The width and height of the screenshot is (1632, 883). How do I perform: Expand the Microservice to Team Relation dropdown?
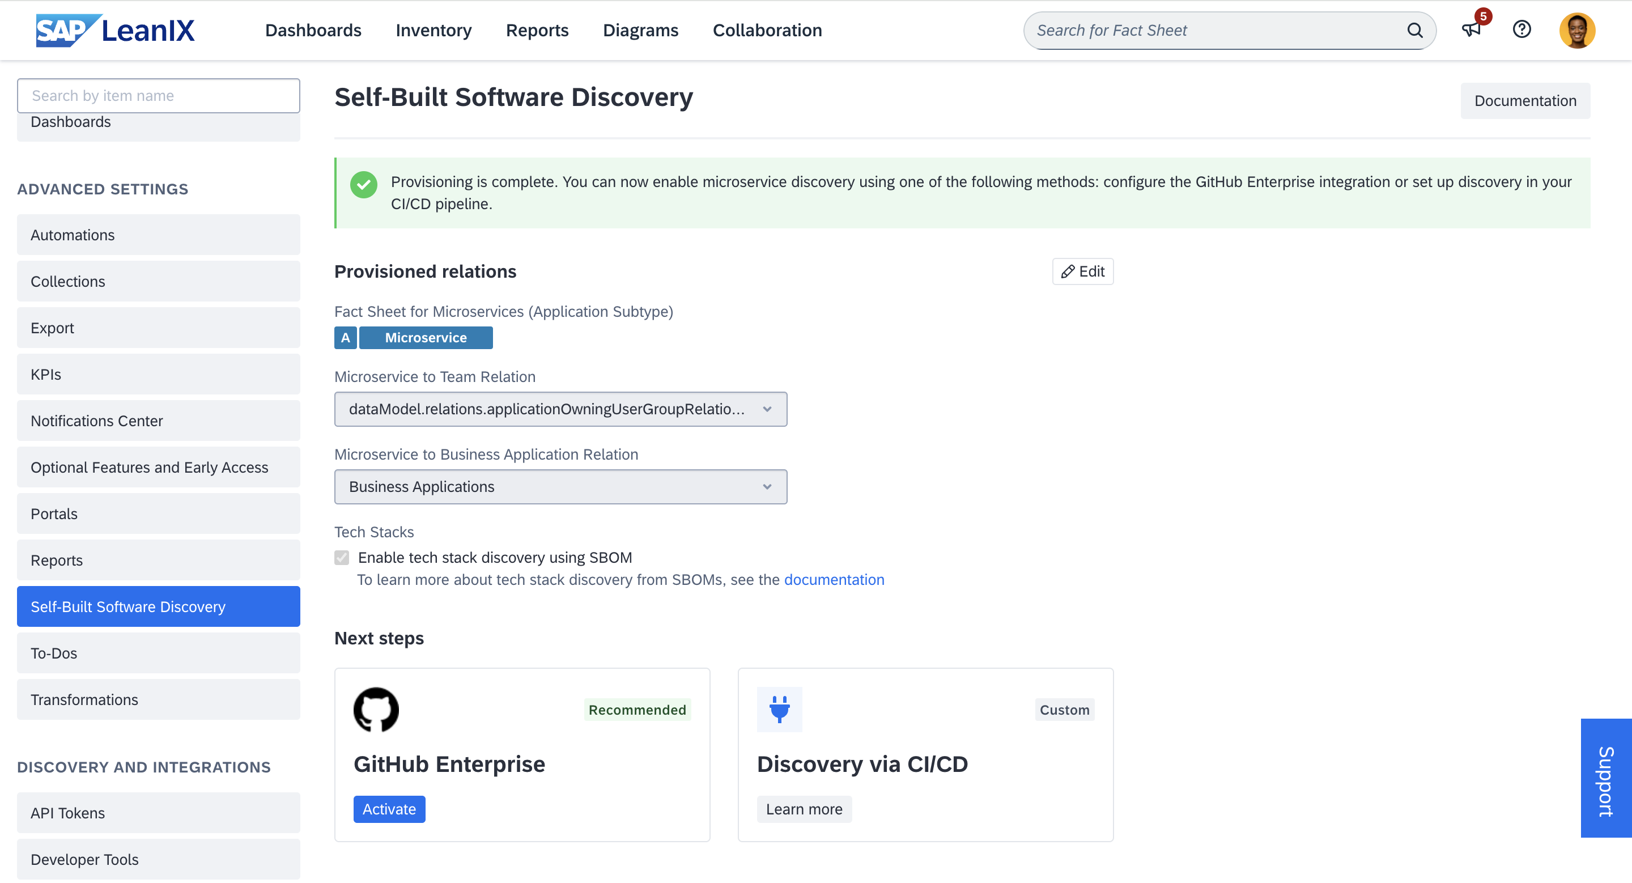(x=767, y=409)
